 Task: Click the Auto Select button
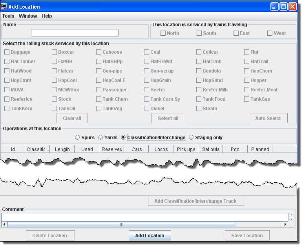coord(268,118)
